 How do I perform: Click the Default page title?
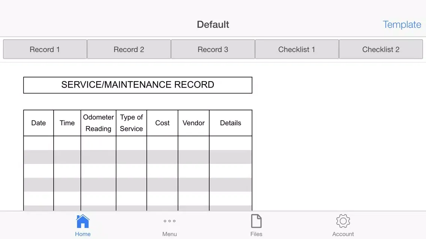click(213, 24)
